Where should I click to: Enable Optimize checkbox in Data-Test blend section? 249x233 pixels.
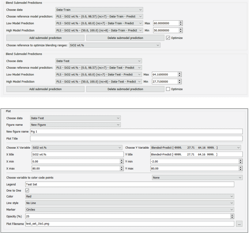point(168,89)
